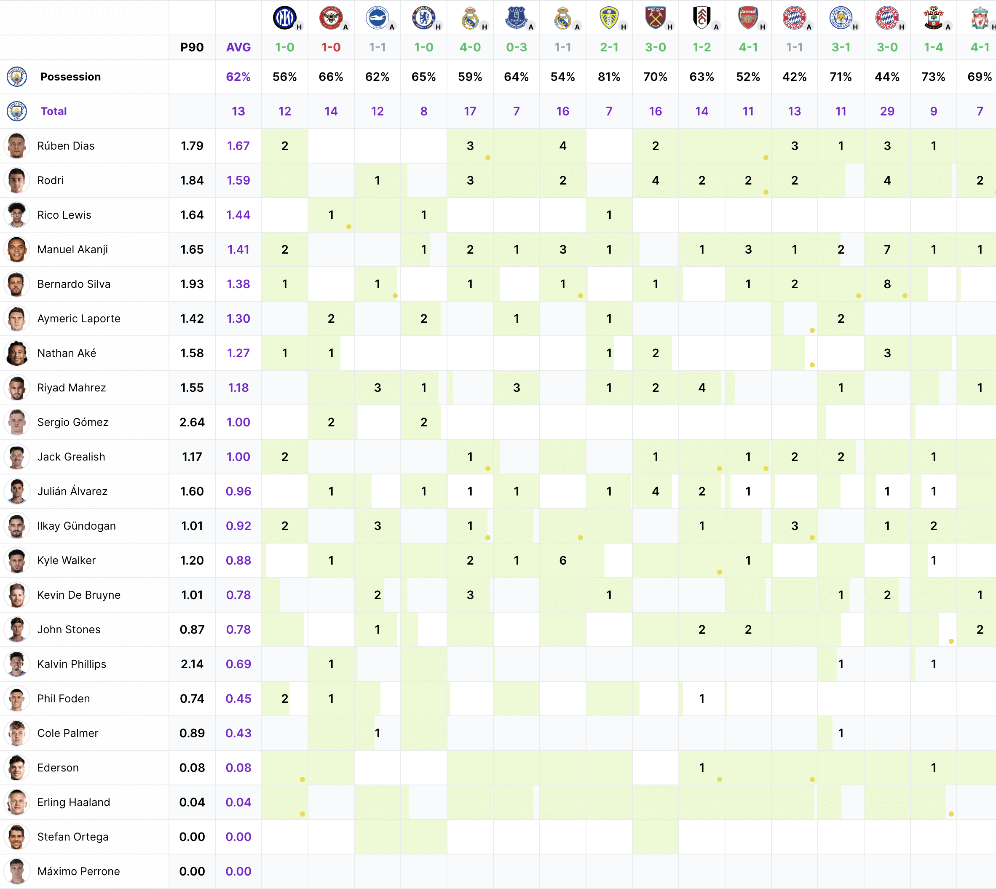996x889 pixels.
Task: Click Sergio Gómez's name
Action: (73, 422)
